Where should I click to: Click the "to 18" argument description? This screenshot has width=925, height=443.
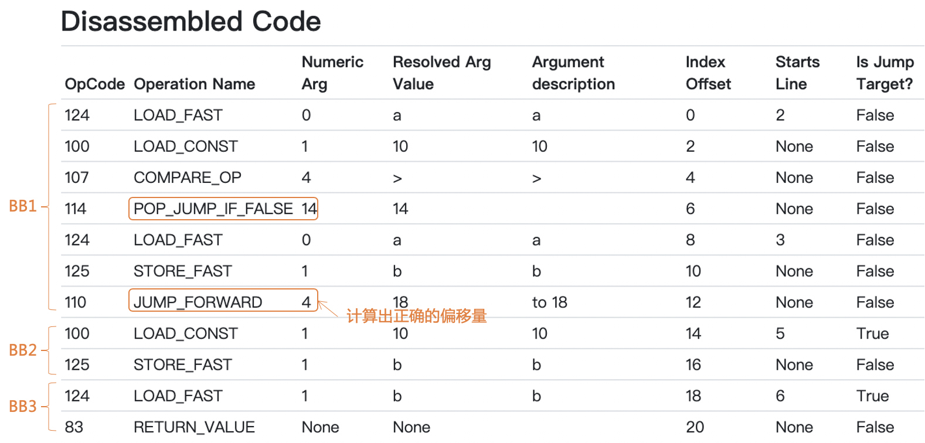click(549, 302)
